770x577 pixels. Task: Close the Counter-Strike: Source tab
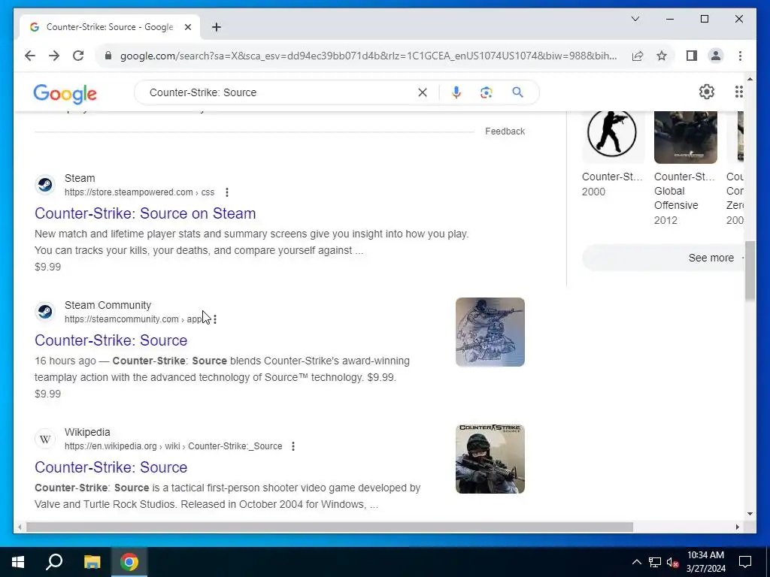pos(187,27)
